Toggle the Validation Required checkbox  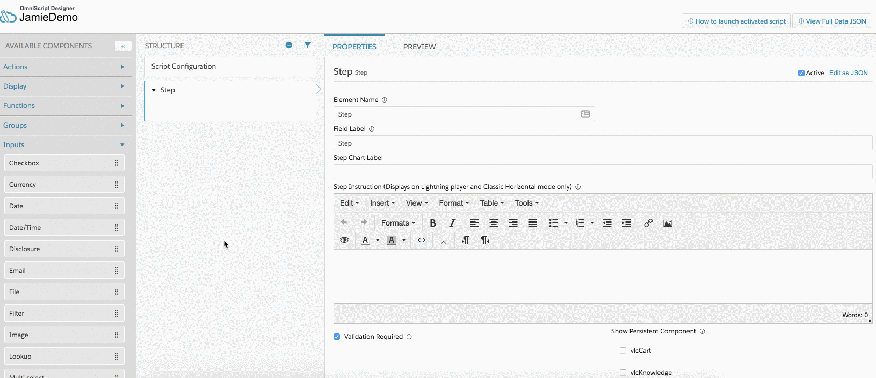pos(337,337)
